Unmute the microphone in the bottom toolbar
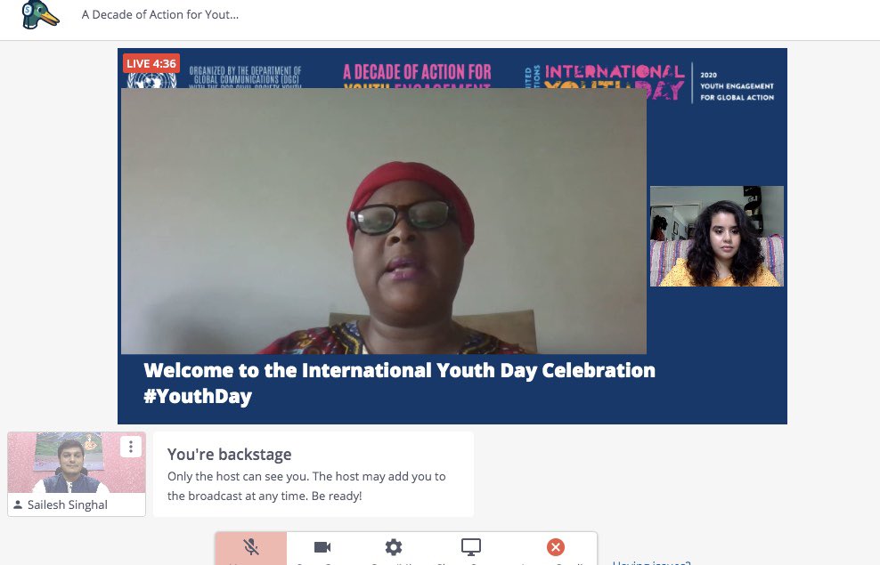The width and height of the screenshot is (880, 565). coord(251,547)
